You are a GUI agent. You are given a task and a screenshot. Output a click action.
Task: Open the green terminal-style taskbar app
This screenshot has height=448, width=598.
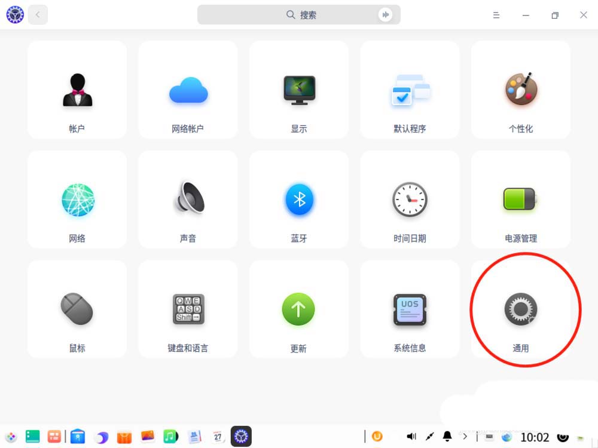(32, 437)
